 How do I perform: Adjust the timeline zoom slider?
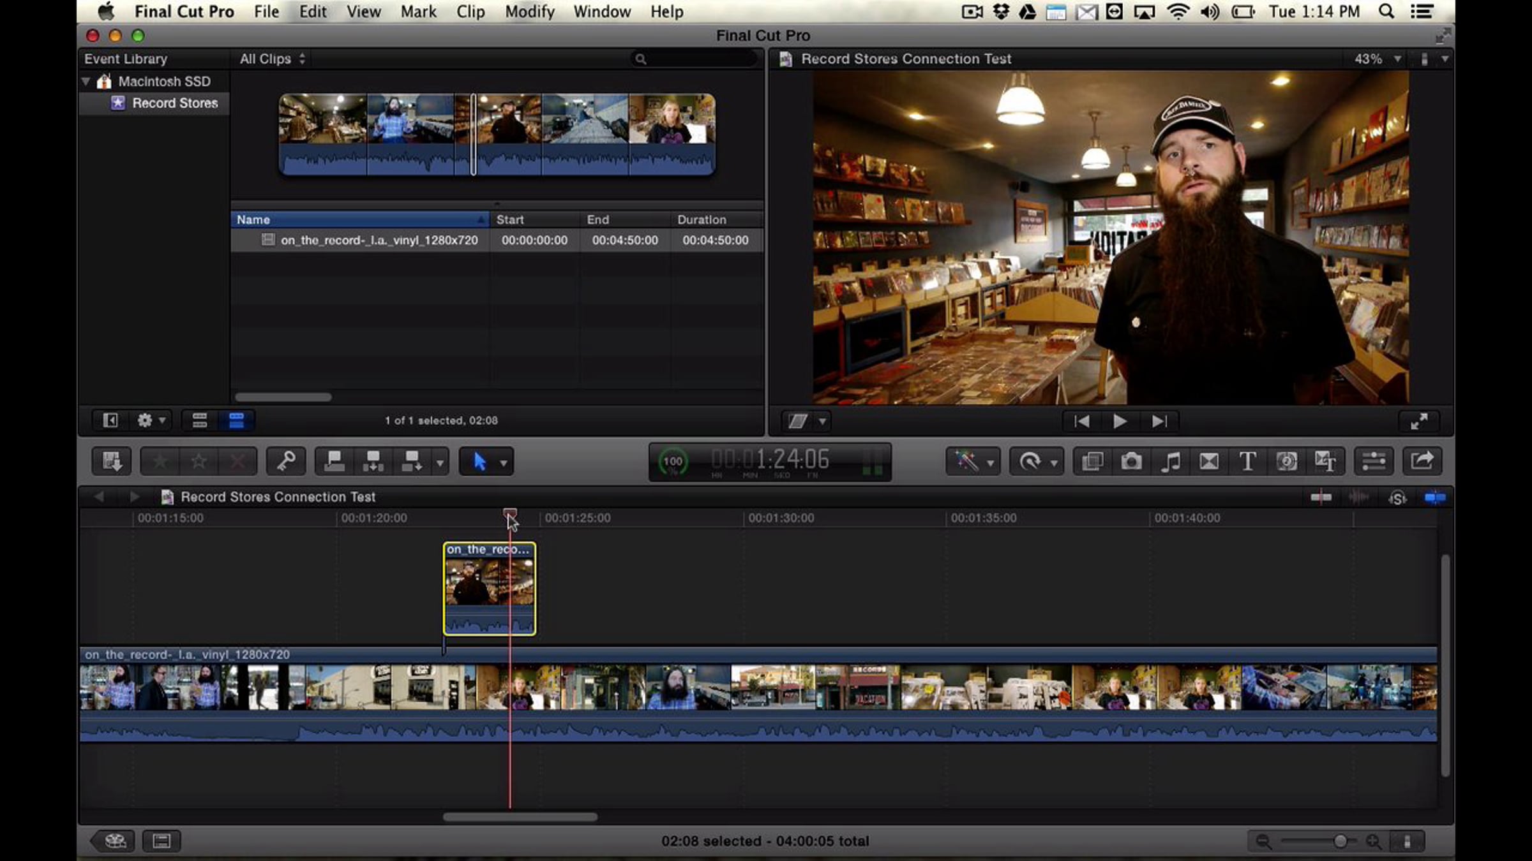point(1340,841)
